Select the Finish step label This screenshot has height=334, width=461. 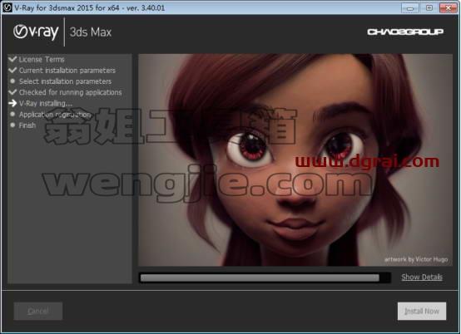(x=27, y=125)
